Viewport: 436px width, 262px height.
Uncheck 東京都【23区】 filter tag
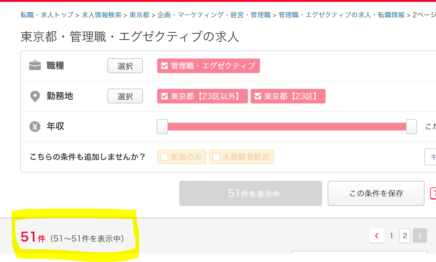point(288,96)
